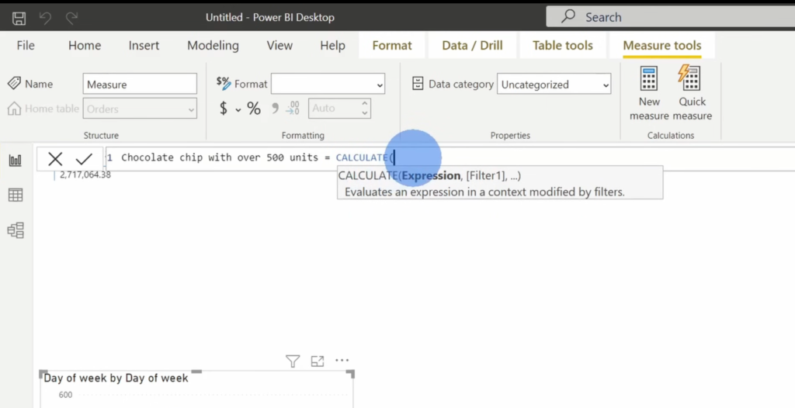Commit the formula with checkmark icon

pyautogui.click(x=84, y=159)
